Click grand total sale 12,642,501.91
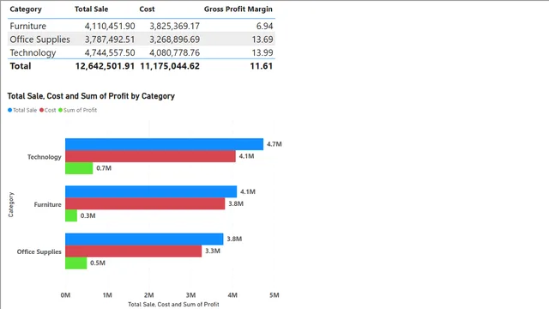The height and width of the screenshot is (309, 549). click(105, 66)
